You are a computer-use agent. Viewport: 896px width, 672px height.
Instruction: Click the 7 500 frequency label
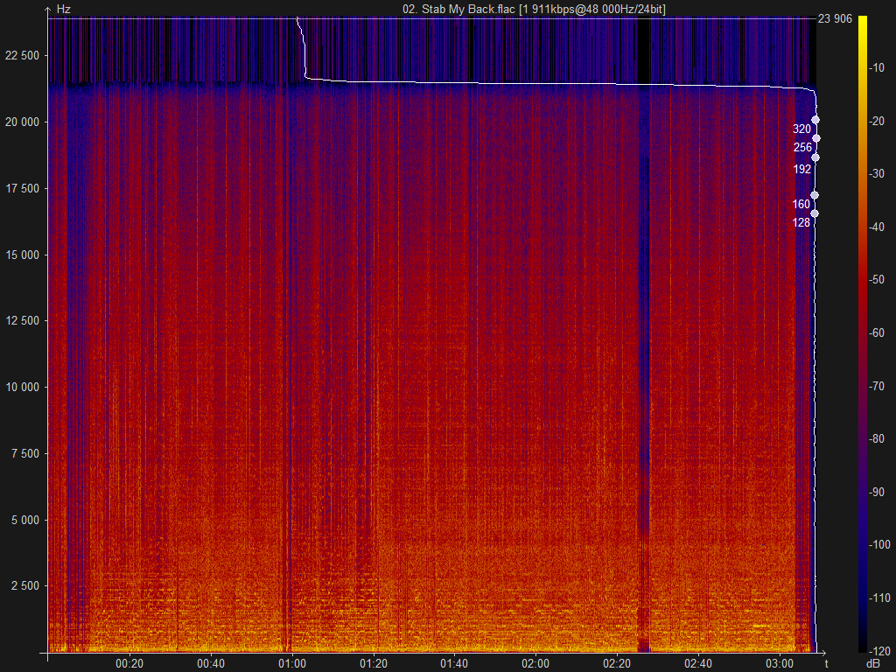tap(25, 454)
